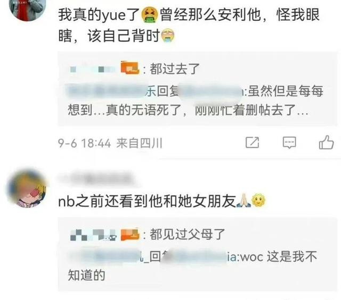Viewport: 341px width, 300px height.
Task: Tap the blurred username before "都过去了"
Action: (93, 69)
